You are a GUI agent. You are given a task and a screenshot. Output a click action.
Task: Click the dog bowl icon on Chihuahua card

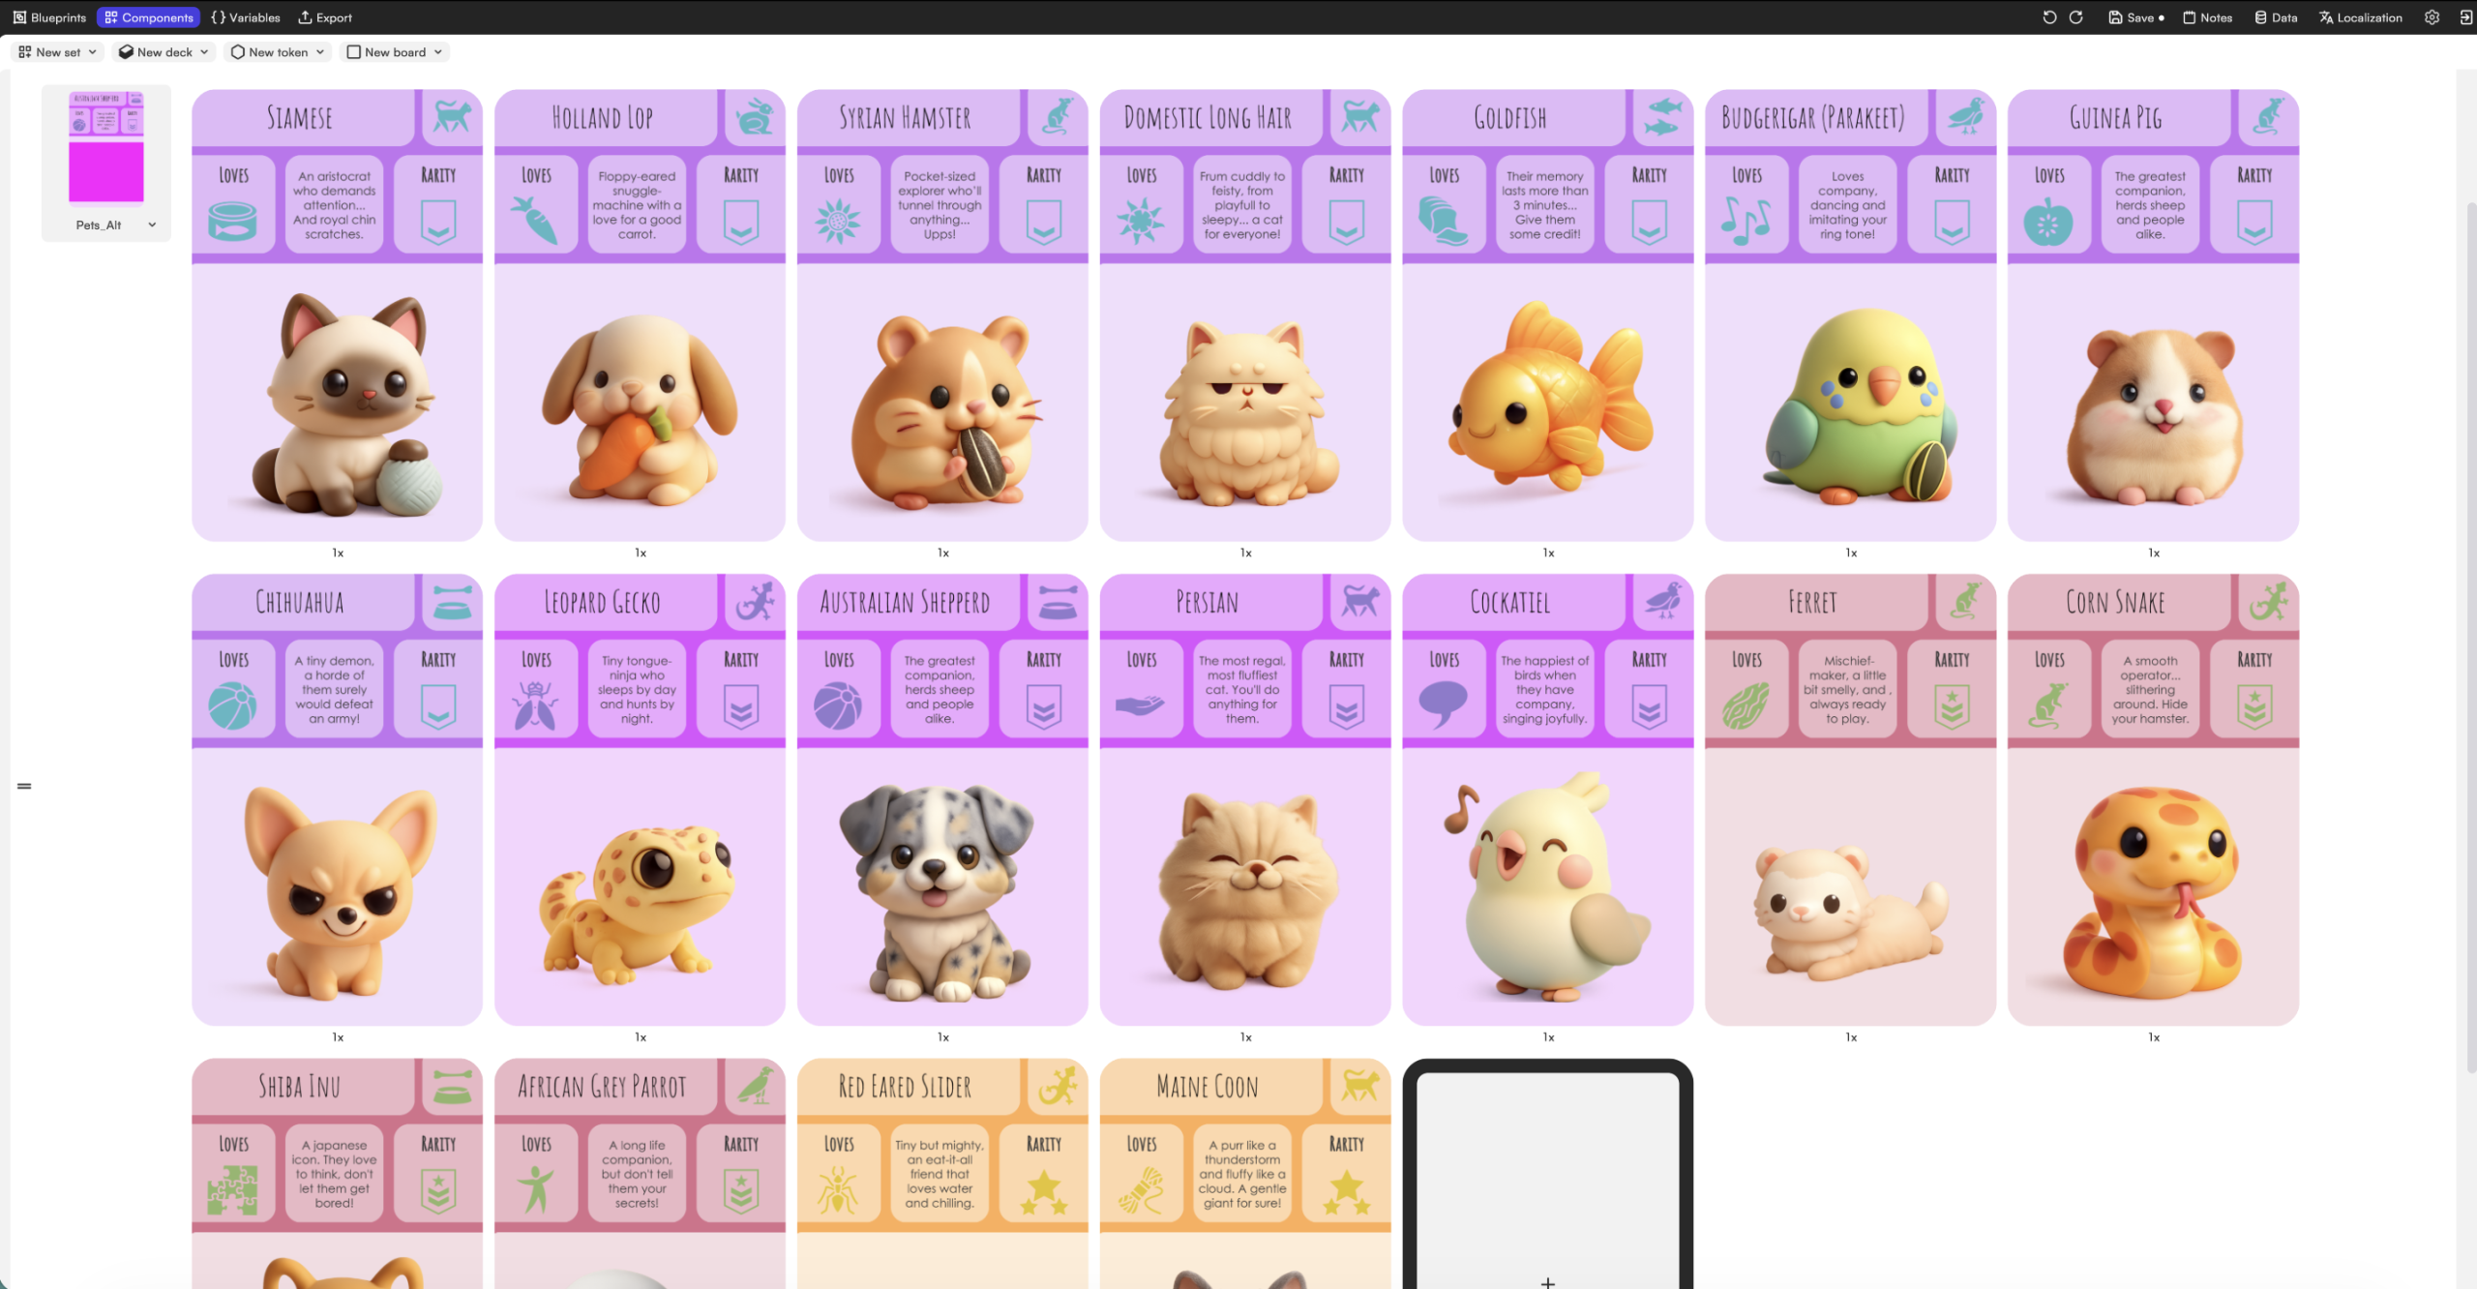tap(452, 602)
